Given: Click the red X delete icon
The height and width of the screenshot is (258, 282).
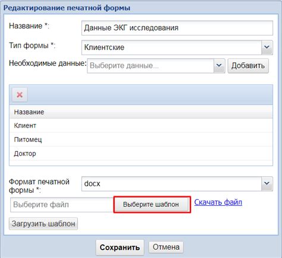Looking at the screenshot, I should click(20, 95).
